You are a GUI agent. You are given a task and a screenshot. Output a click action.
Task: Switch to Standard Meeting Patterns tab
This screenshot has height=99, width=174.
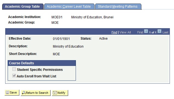point(118,7)
